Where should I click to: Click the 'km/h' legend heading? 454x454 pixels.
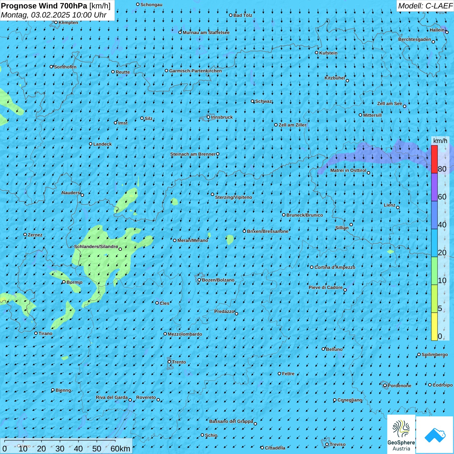click(x=440, y=141)
